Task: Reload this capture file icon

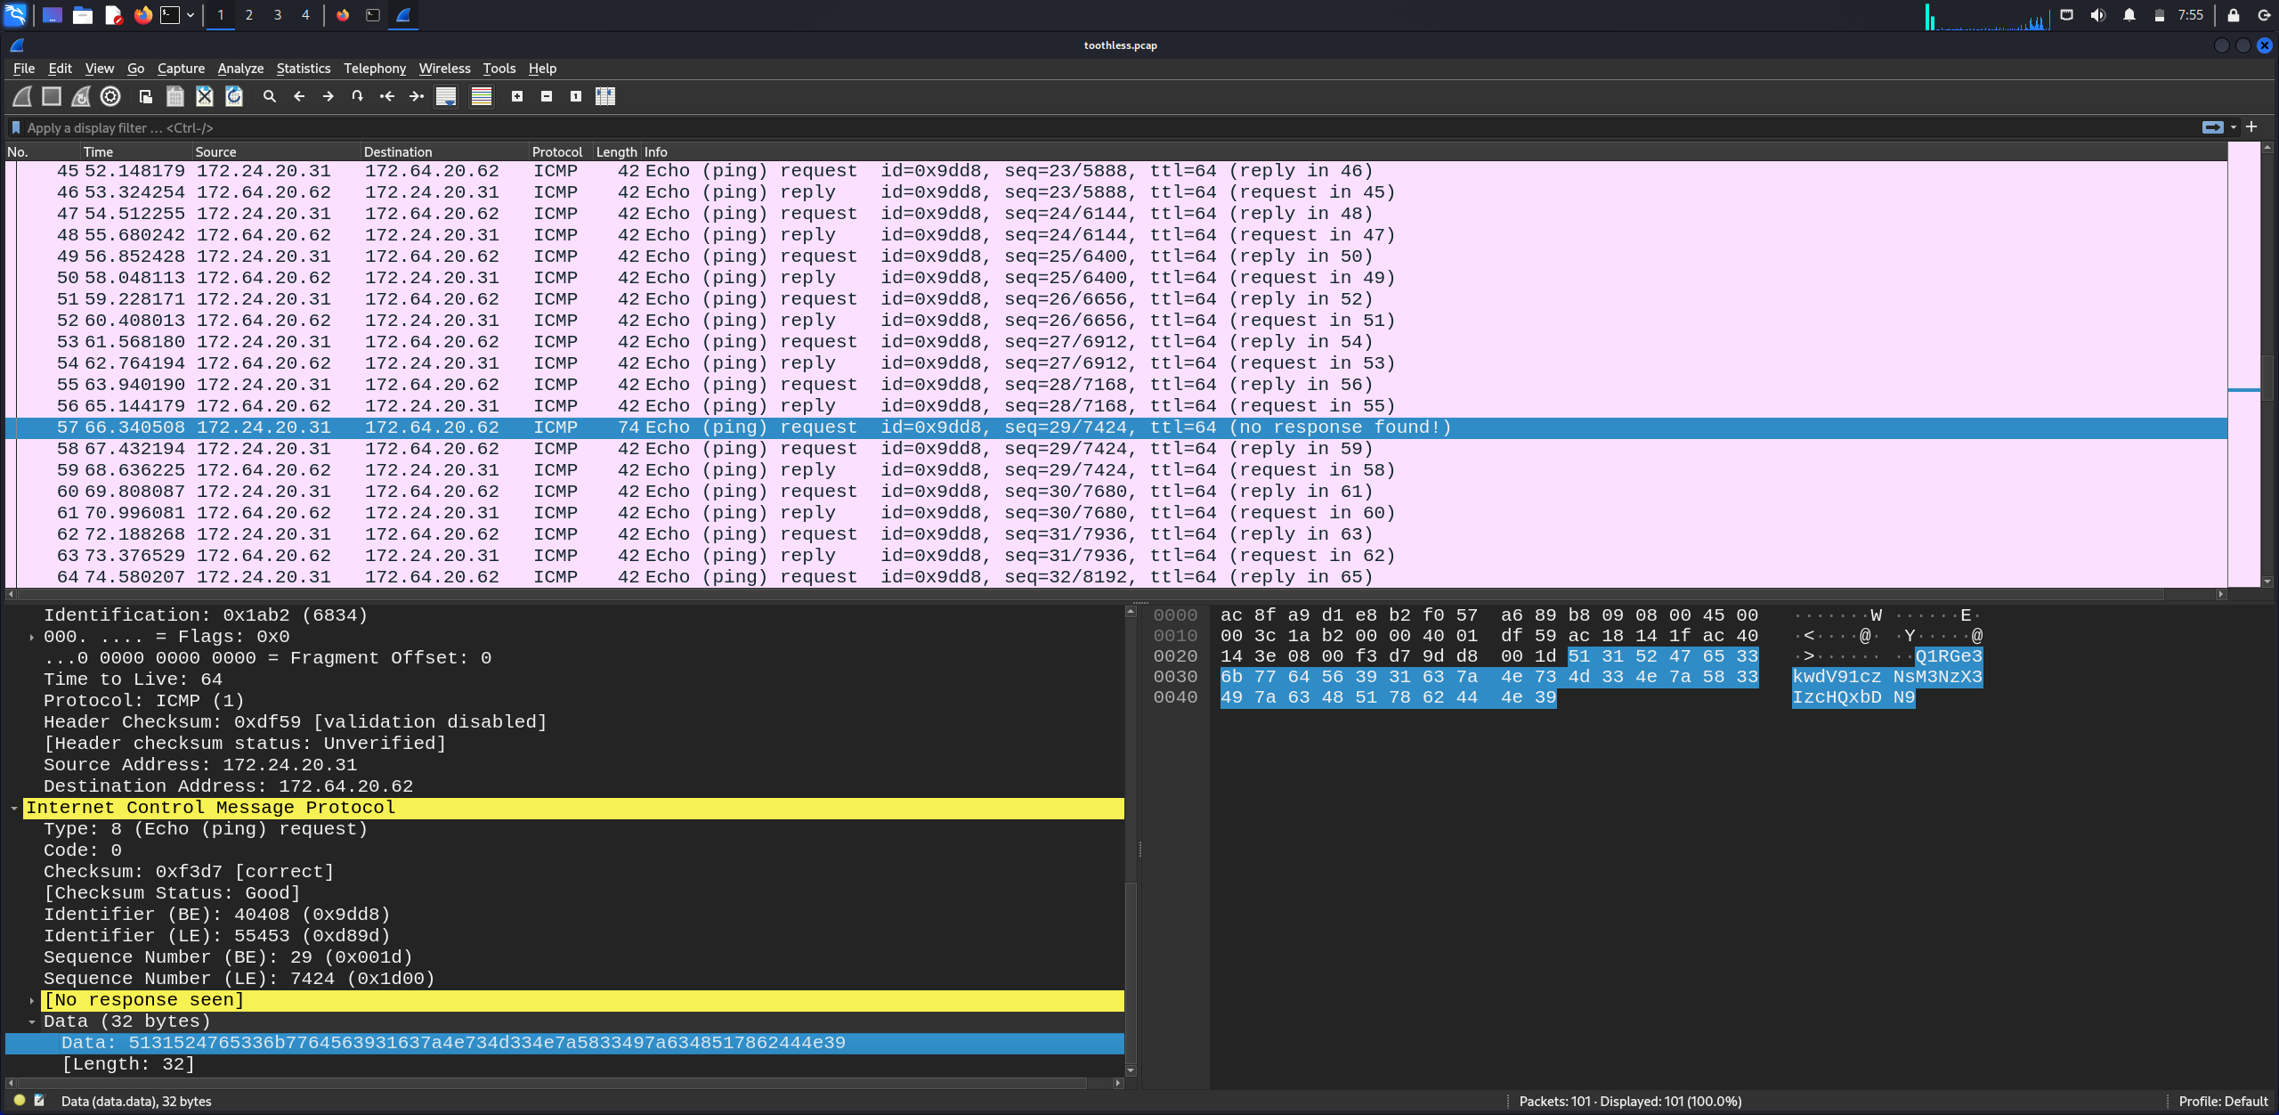Action: [234, 96]
